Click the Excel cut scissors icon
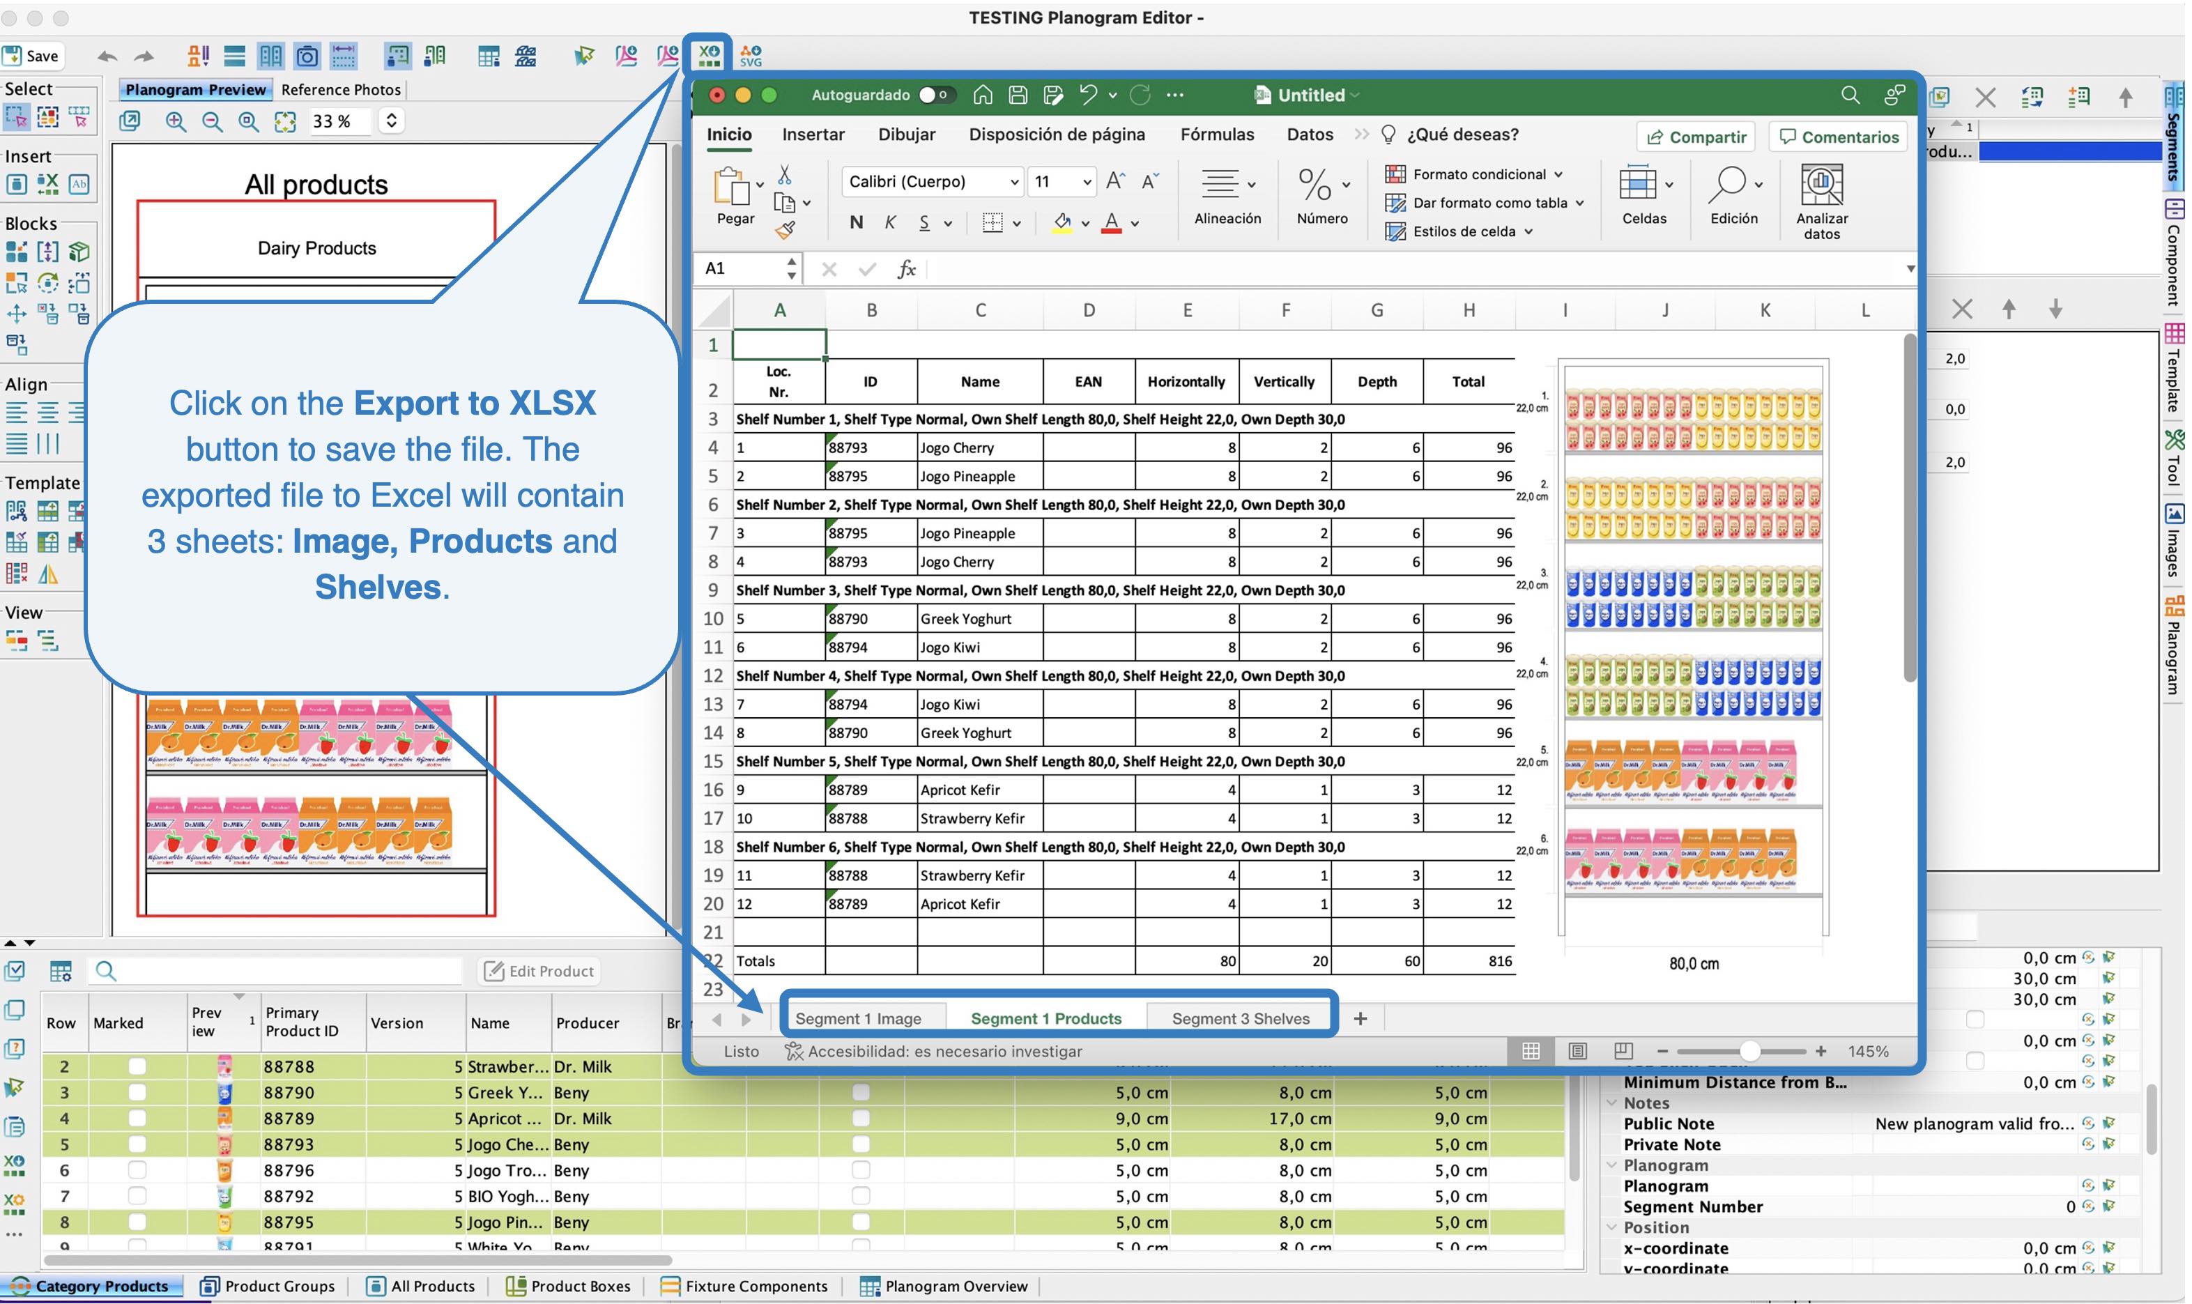The height and width of the screenshot is (1304, 2192). [785, 175]
